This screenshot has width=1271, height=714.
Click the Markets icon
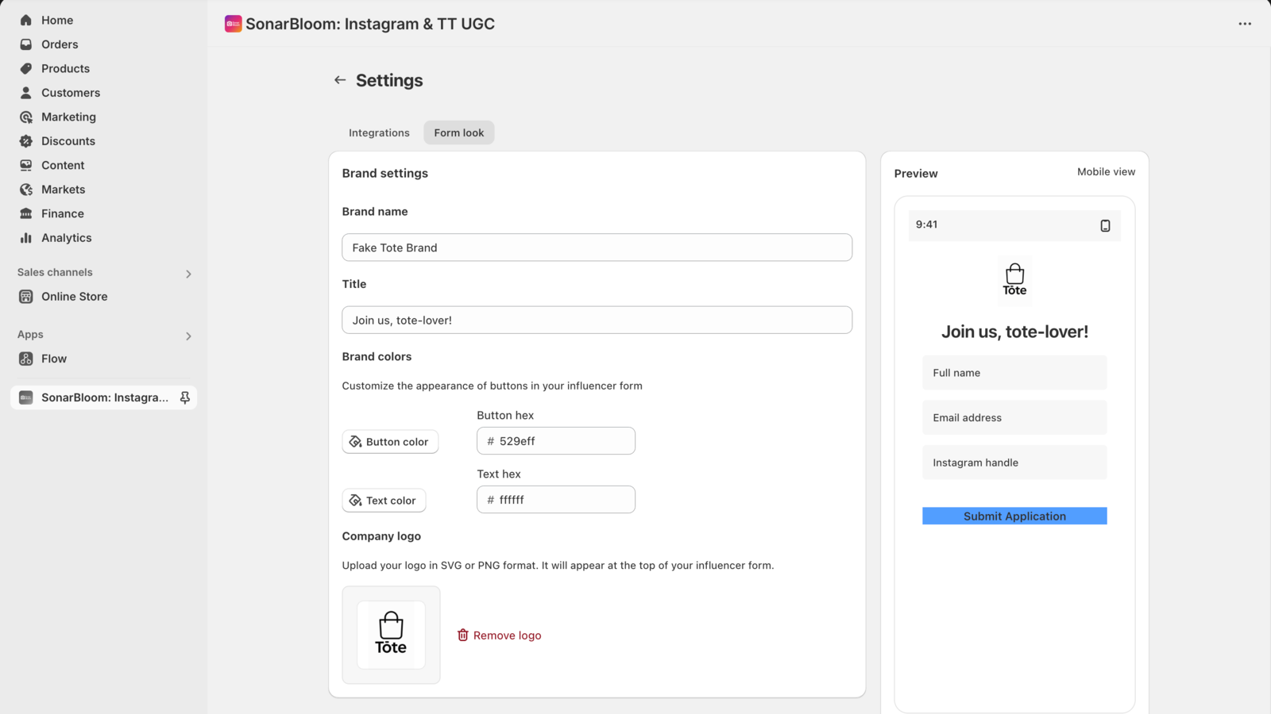(x=26, y=189)
